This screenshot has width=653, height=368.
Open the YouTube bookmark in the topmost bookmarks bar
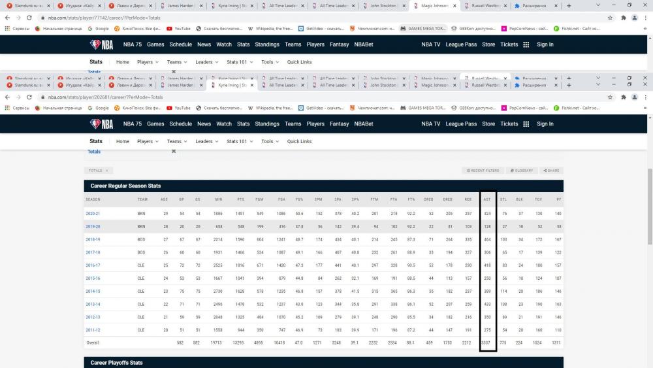click(178, 29)
